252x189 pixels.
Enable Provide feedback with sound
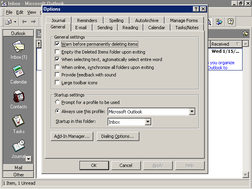click(57, 75)
